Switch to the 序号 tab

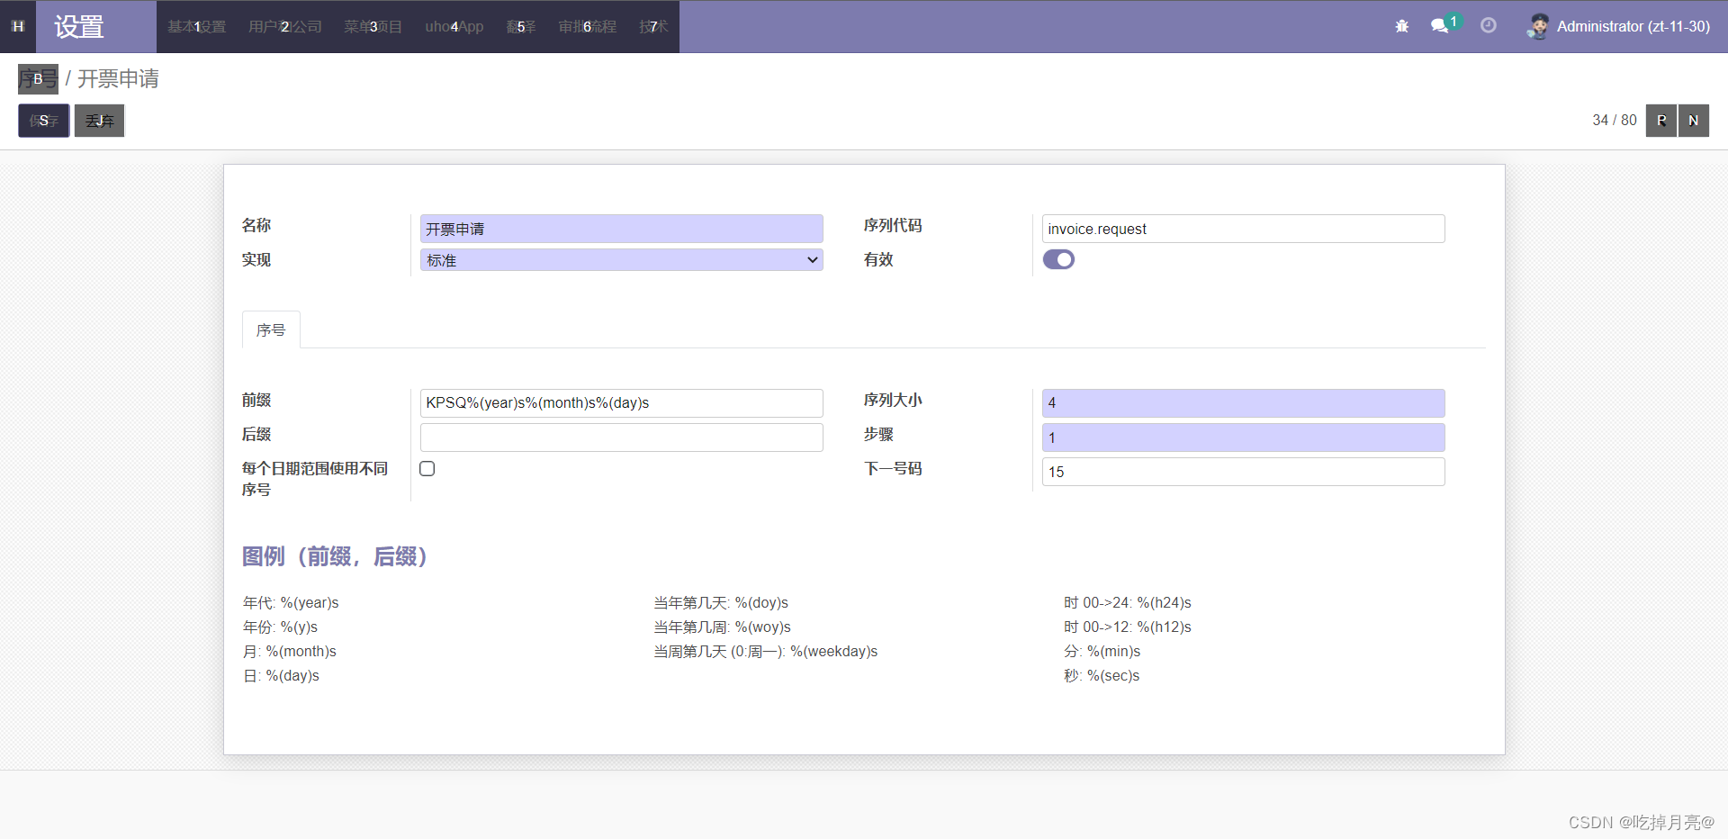(x=270, y=329)
